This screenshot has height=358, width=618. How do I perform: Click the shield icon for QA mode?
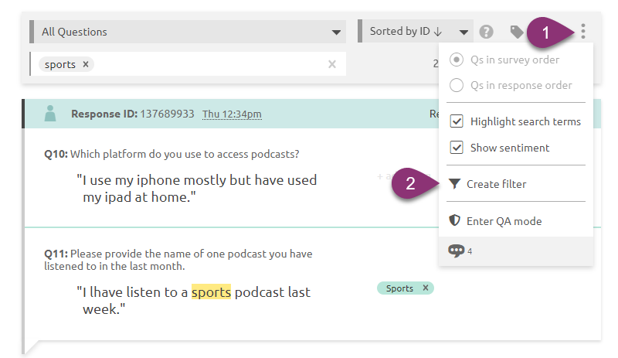[x=454, y=220]
